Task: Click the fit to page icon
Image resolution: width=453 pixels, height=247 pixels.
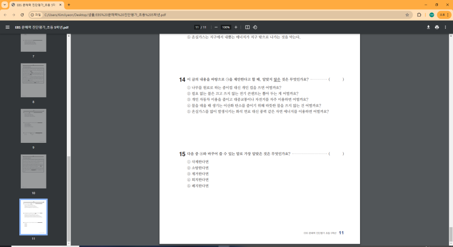Action: pos(247,27)
